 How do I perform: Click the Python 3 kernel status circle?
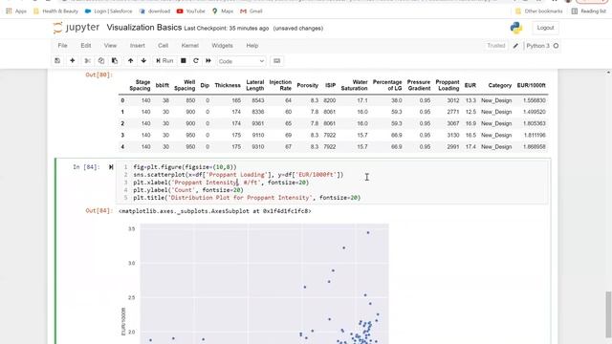(556, 46)
